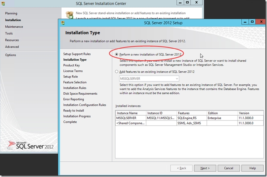Maximize the SQL Server Installation Center window
The height and width of the screenshot is (177, 267).
187,2
